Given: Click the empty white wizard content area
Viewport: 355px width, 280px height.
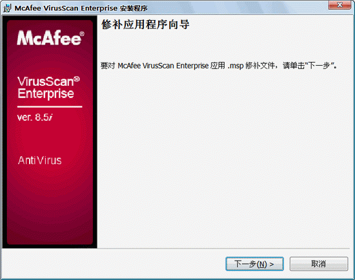Looking at the screenshot, I should 224,159.
